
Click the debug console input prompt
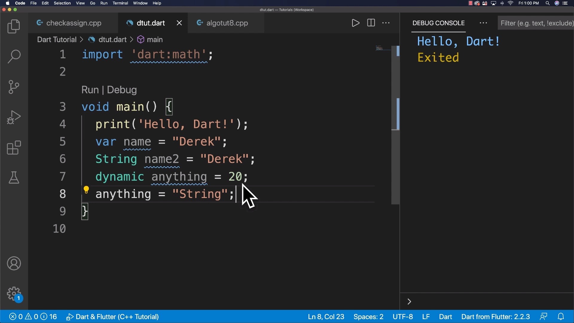490,301
